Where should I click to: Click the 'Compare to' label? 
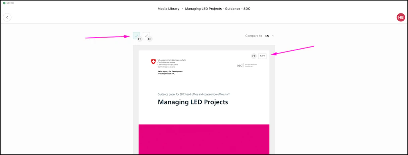point(254,36)
